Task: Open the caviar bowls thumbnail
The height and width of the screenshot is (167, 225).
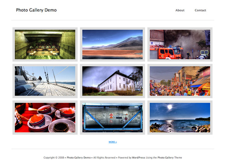Action: (45, 117)
